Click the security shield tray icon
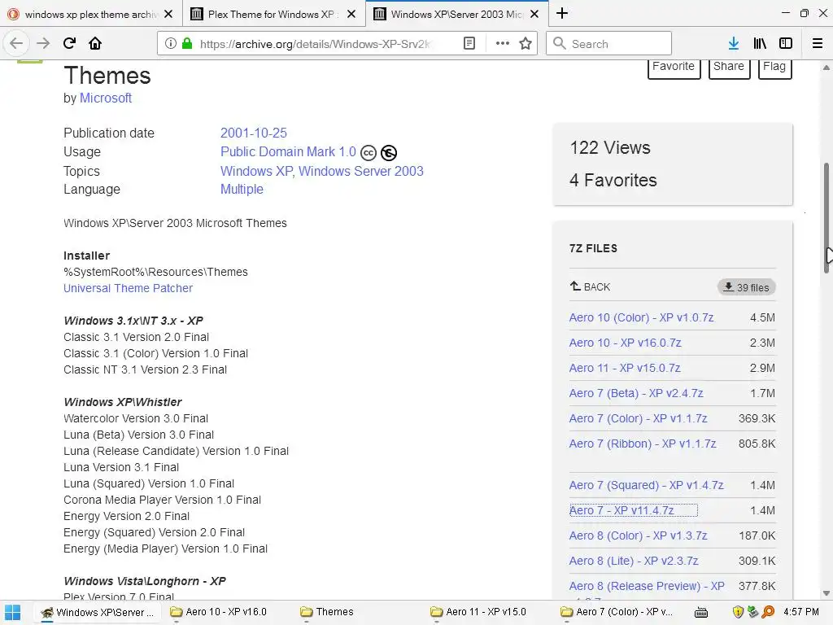The width and height of the screenshot is (833, 625). pos(738,612)
